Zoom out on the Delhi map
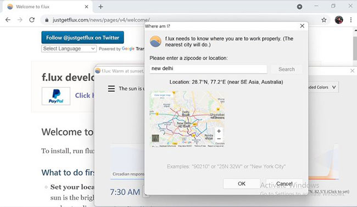This screenshot has width=357, height=207. [x=219, y=138]
